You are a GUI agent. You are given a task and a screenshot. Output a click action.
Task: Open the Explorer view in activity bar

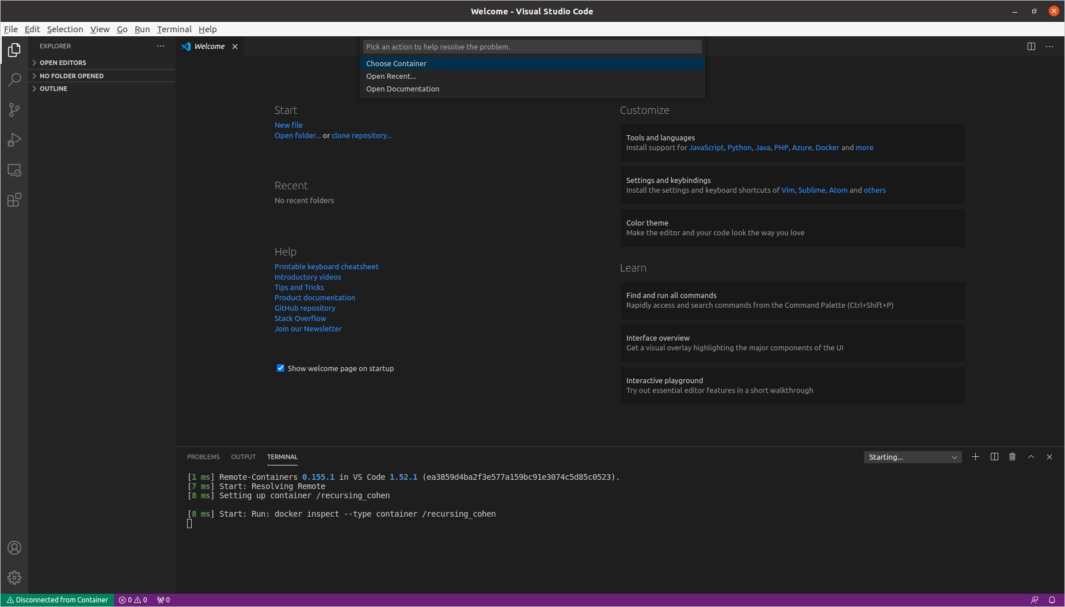[14, 50]
